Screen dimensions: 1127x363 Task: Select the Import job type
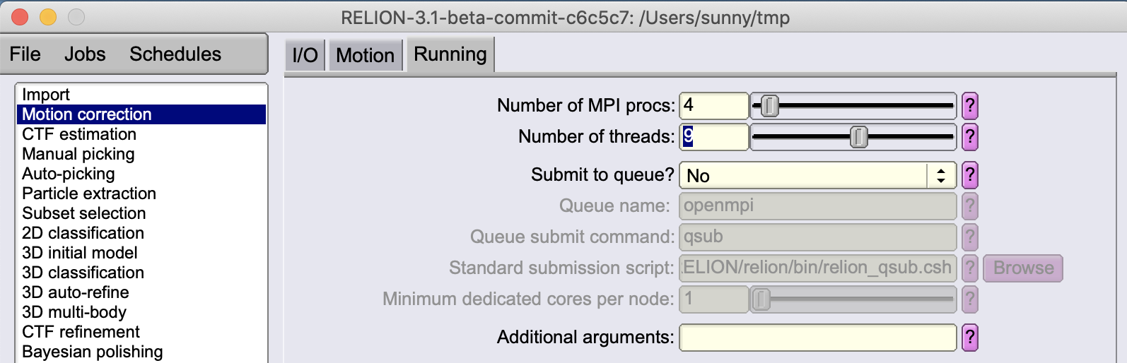[x=141, y=95]
